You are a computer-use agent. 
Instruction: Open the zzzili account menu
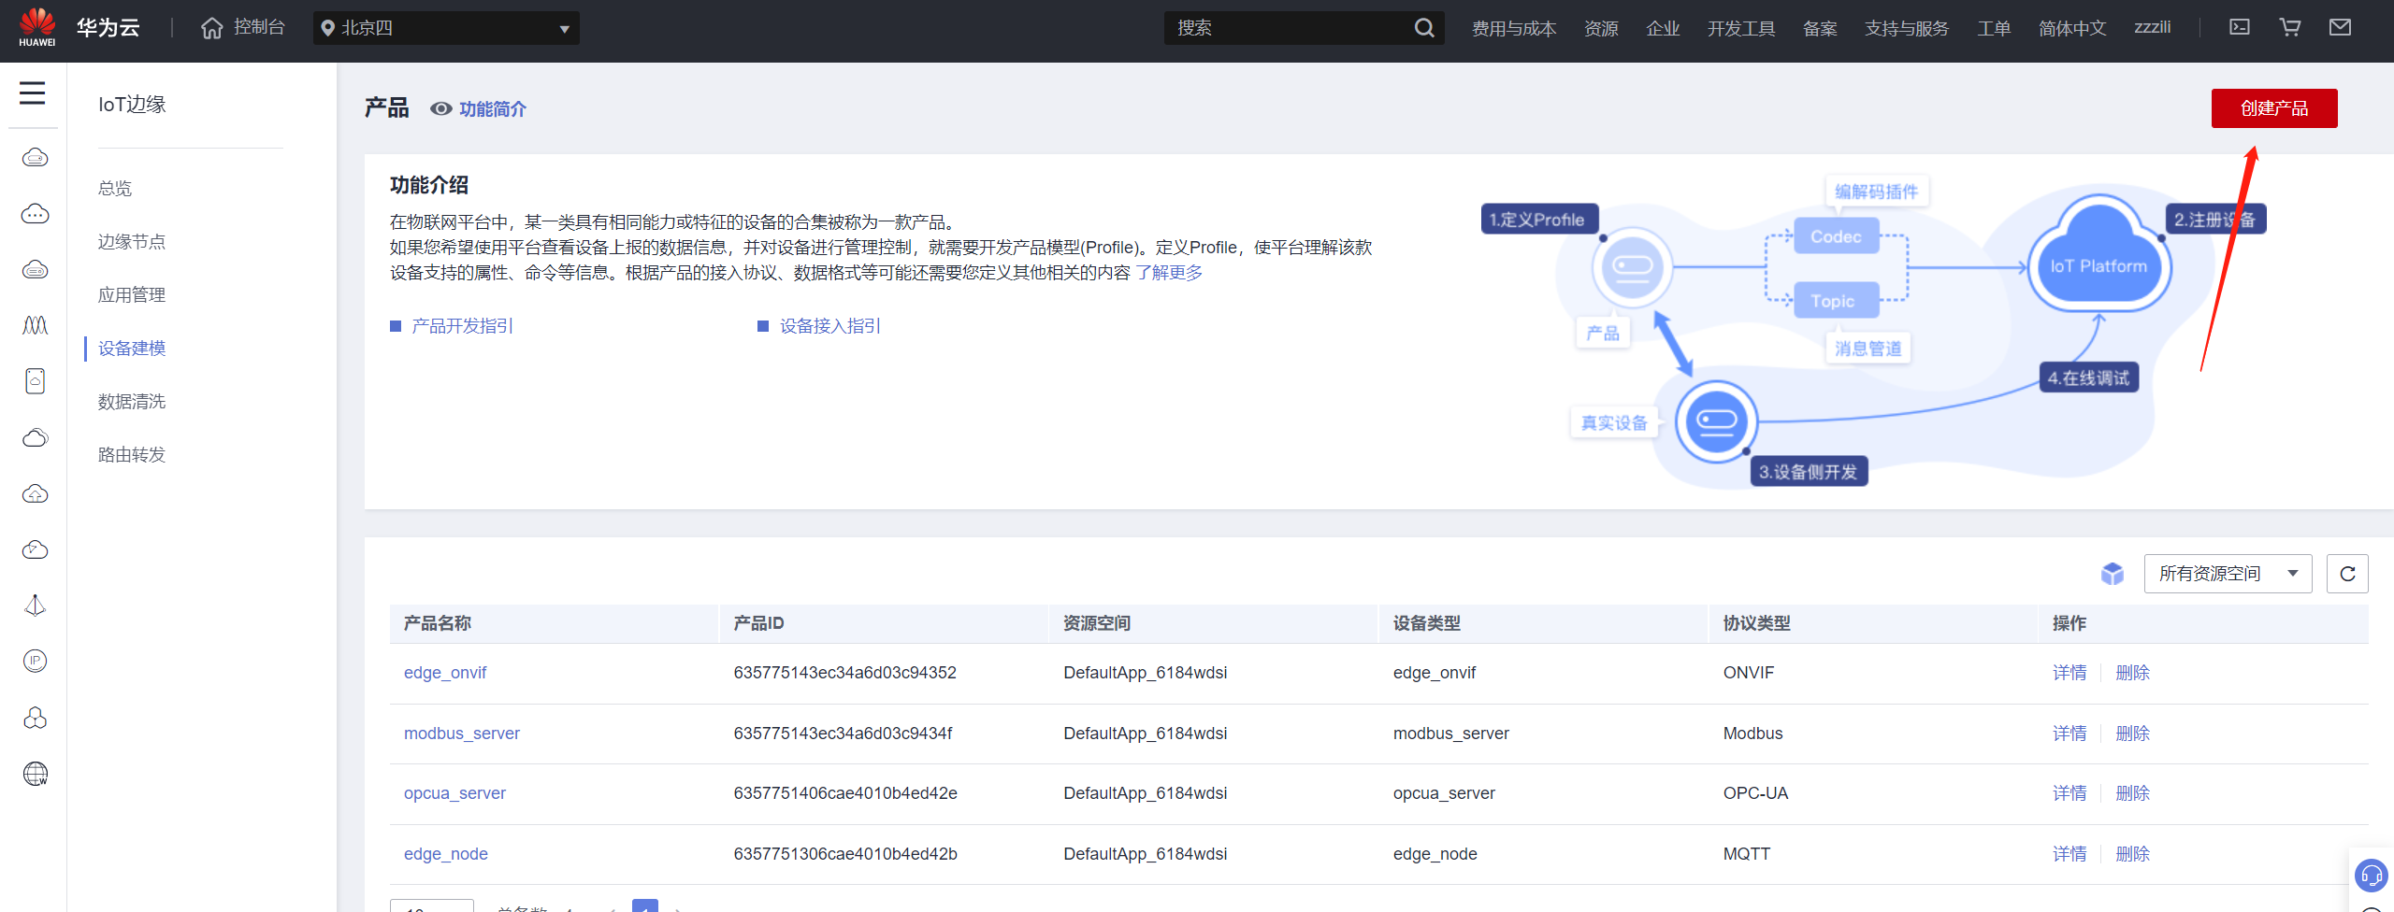[x=2152, y=28]
